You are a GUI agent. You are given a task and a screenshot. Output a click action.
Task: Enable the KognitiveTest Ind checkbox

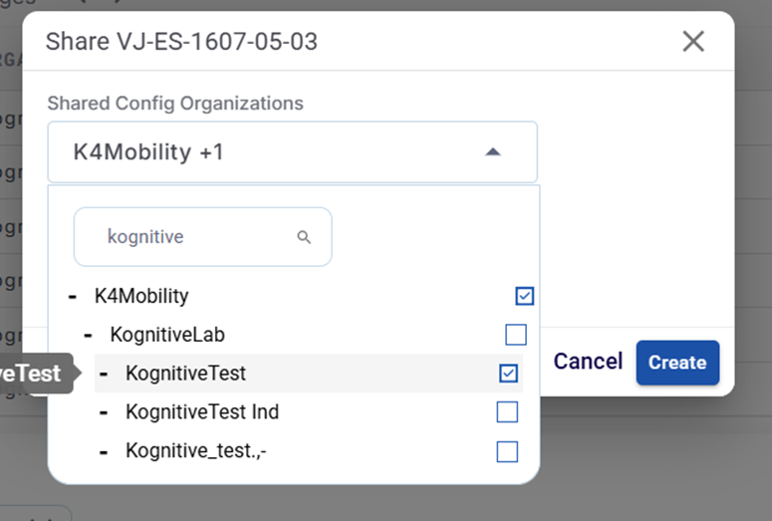[507, 412]
